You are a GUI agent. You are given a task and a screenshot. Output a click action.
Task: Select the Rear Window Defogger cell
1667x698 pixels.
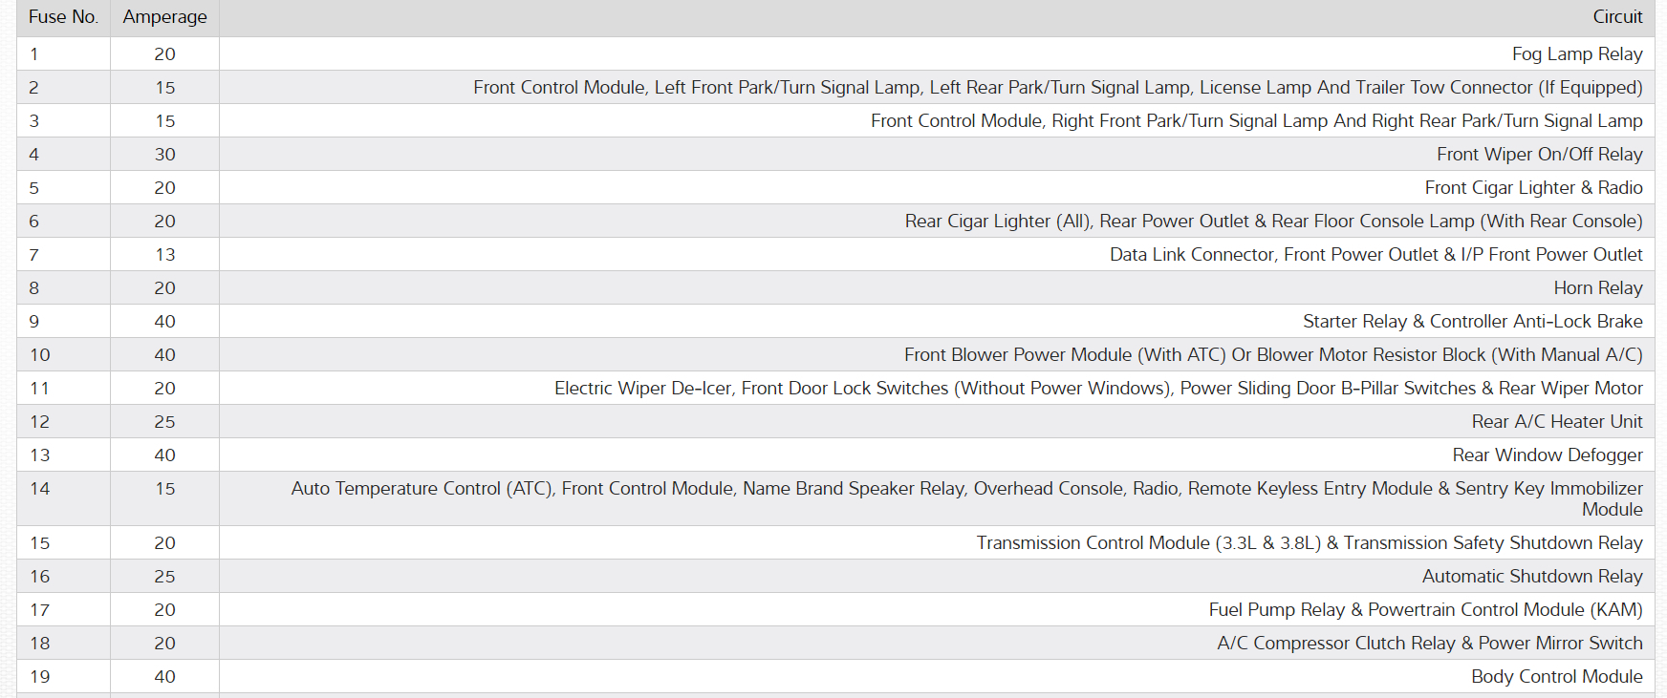pyautogui.click(x=1547, y=455)
